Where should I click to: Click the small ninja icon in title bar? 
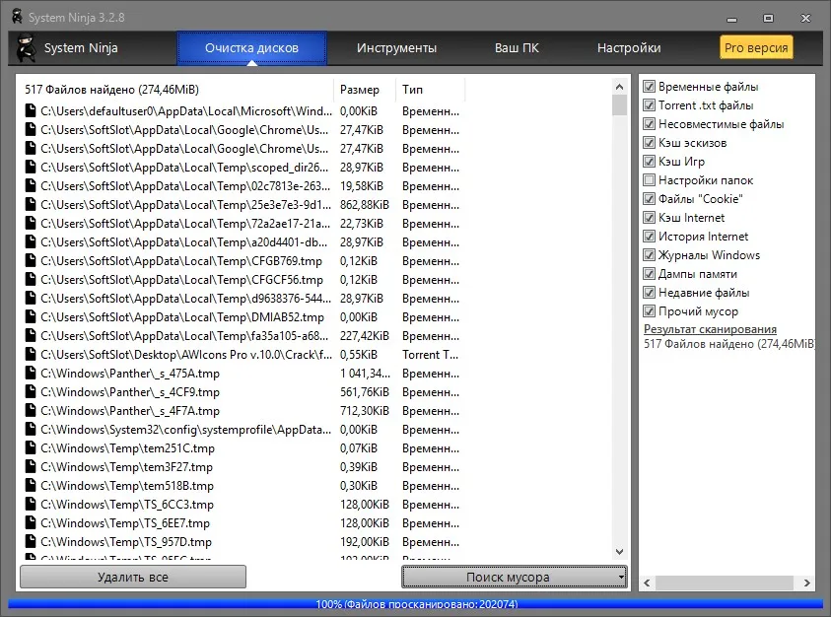click(x=17, y=17)
